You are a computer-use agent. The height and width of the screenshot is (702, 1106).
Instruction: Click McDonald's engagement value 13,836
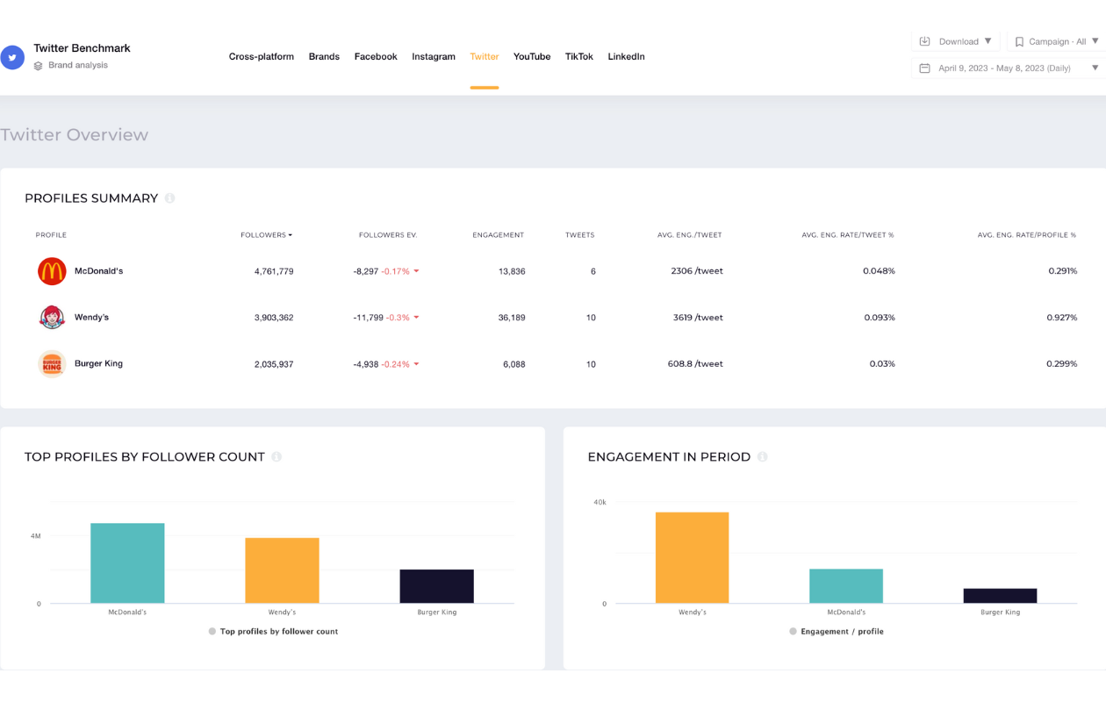tap(512, 272)
